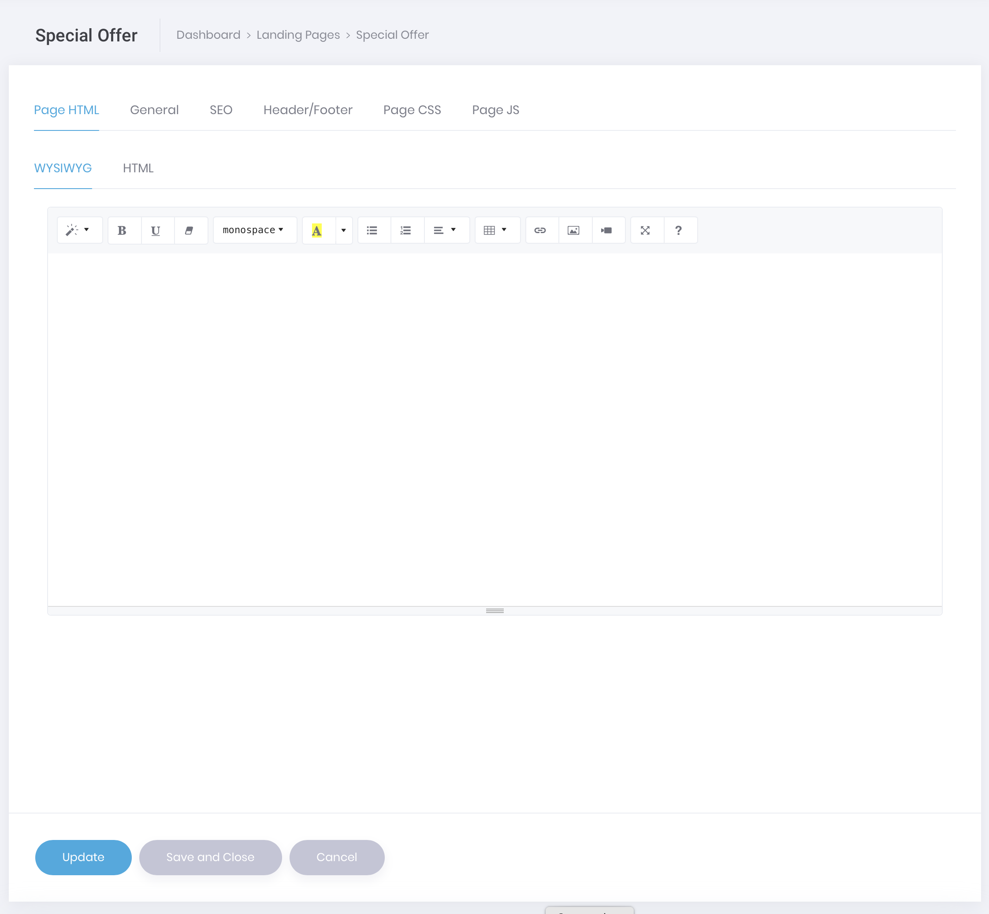Open the paragraph alignment dropdown
989x914 pixels.
(x=446, y=230)
